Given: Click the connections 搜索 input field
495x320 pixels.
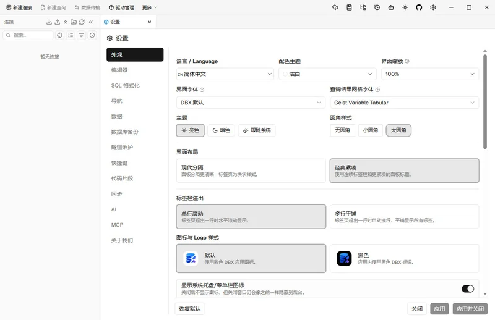Looking at the screenshot, I should (x=28, y=35).
